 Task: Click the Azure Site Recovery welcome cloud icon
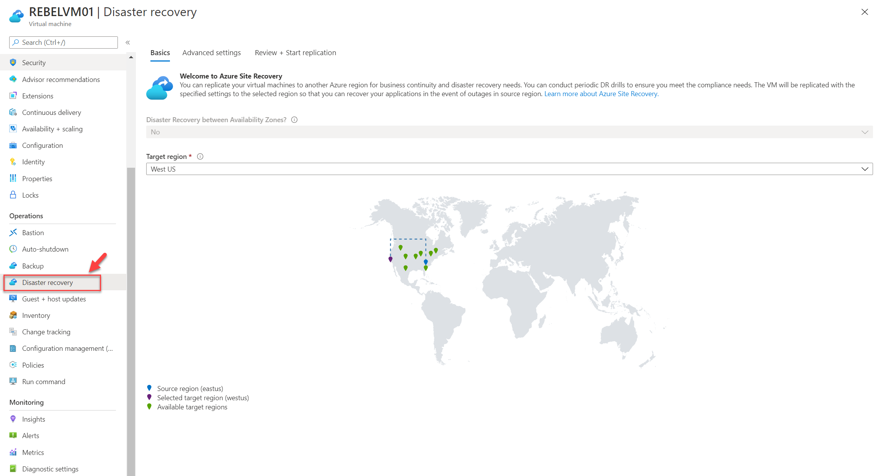click(160, 88)
